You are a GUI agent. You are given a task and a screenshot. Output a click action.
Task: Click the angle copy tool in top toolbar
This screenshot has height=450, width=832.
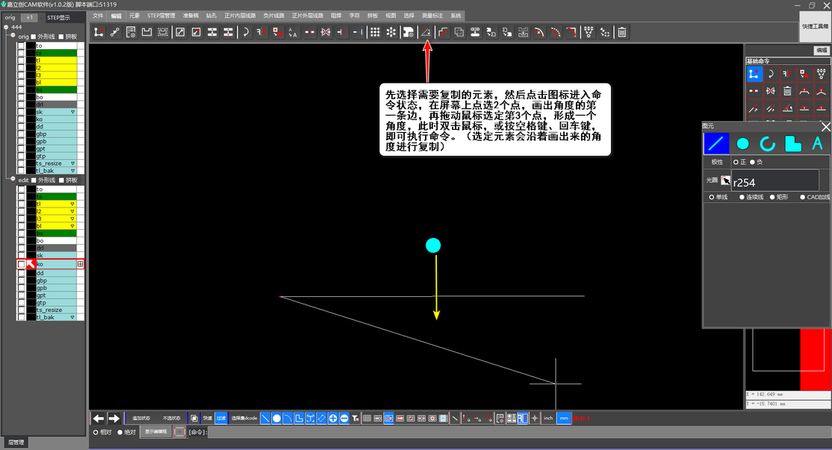[x=426, y=32]
